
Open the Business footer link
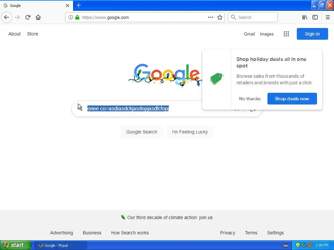pyautogui.click(x=92, y=233)
